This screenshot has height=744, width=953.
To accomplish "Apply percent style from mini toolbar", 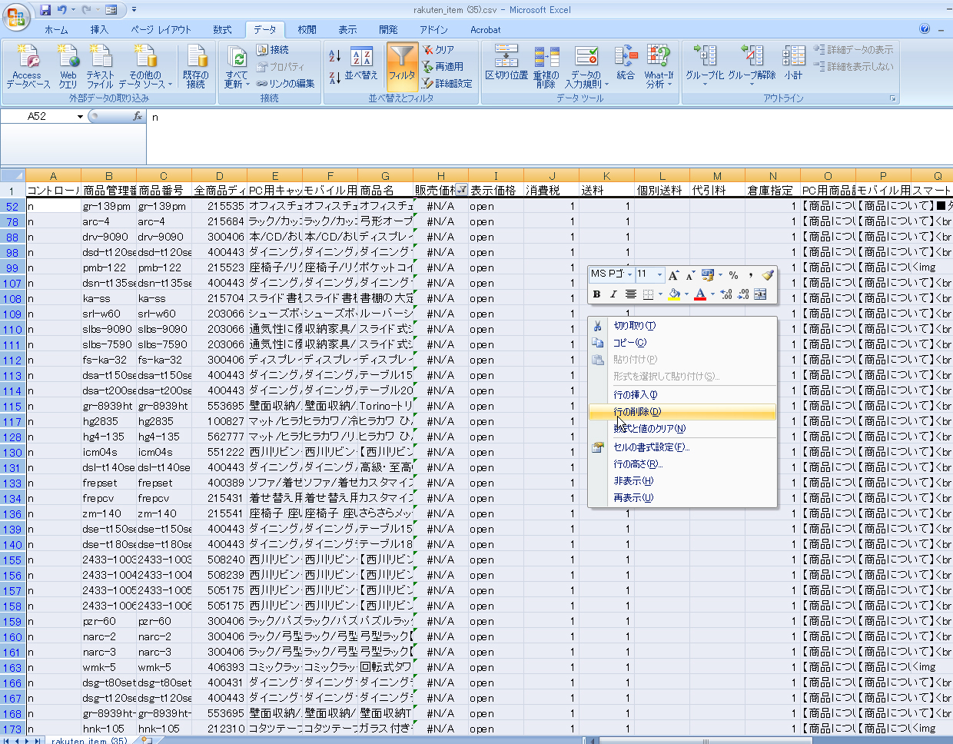I will 733,274.
